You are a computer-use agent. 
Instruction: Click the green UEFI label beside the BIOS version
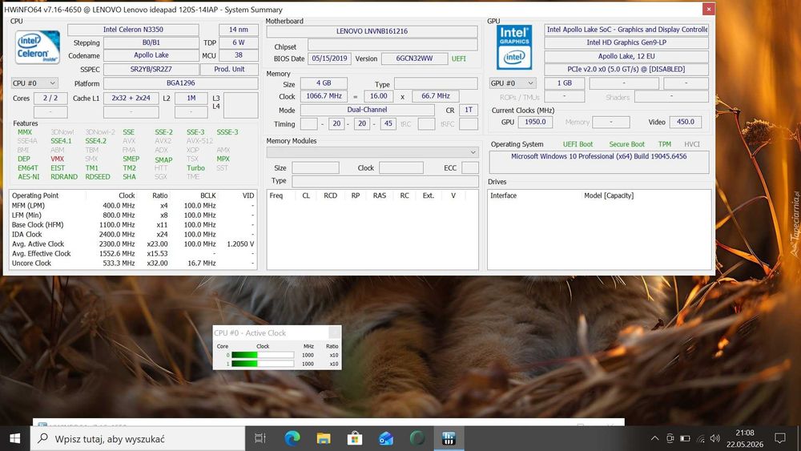(x=459, y=58)
